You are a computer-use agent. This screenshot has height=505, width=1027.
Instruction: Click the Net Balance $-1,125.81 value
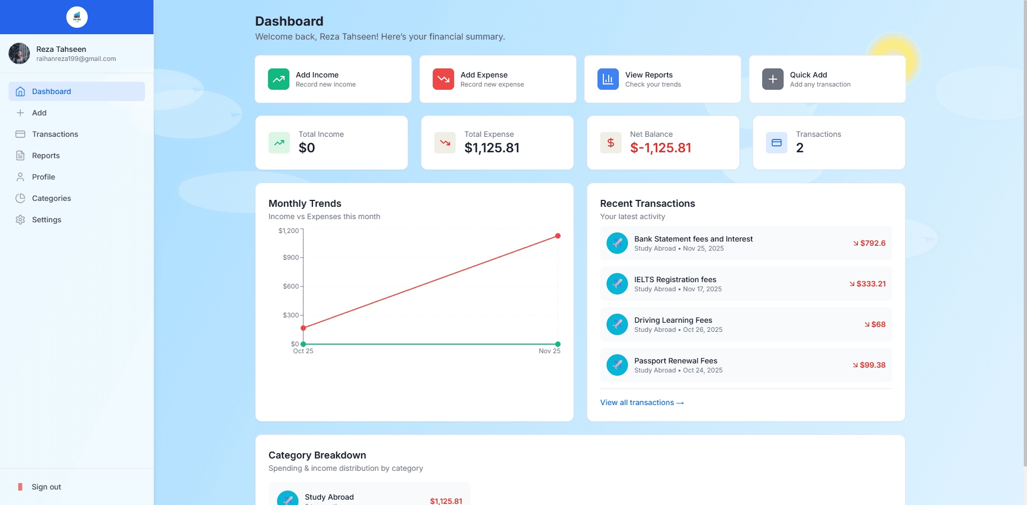coord(661,148)
